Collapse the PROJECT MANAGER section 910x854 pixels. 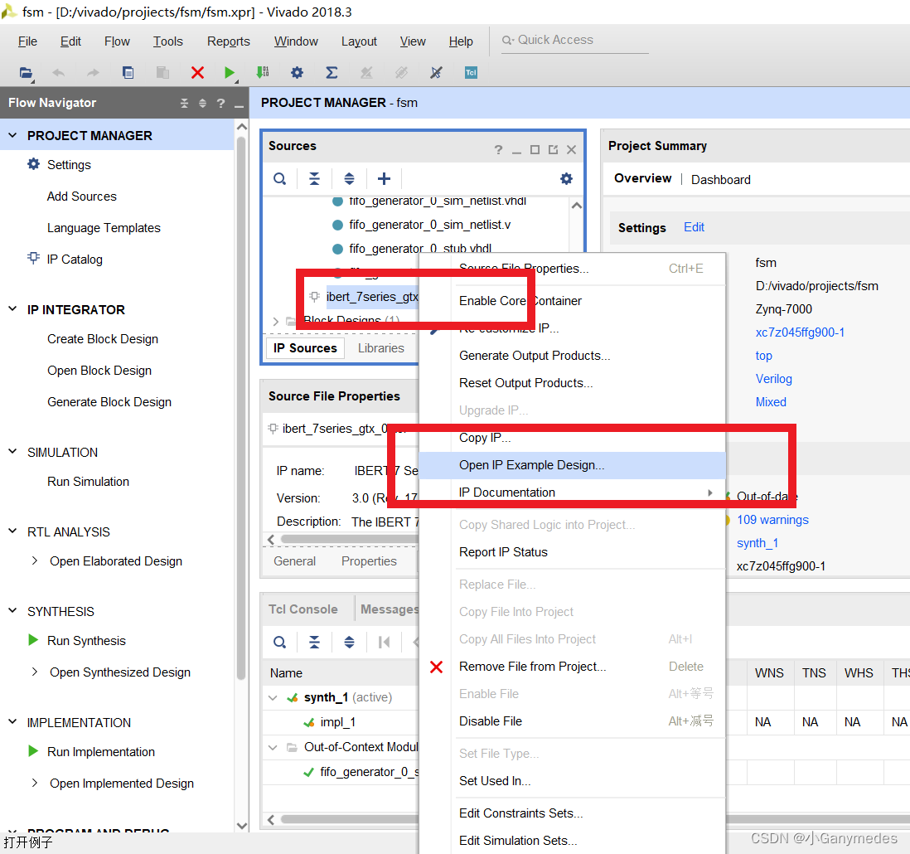point(12,135)
